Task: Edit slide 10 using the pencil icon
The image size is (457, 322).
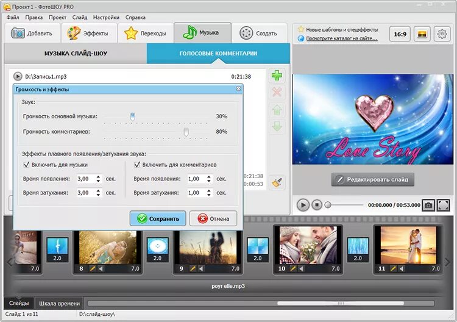Action: (x=293, y=268)
